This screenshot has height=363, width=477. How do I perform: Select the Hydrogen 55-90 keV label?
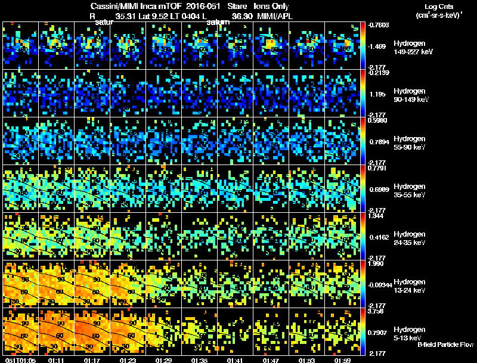pos(409,143)
